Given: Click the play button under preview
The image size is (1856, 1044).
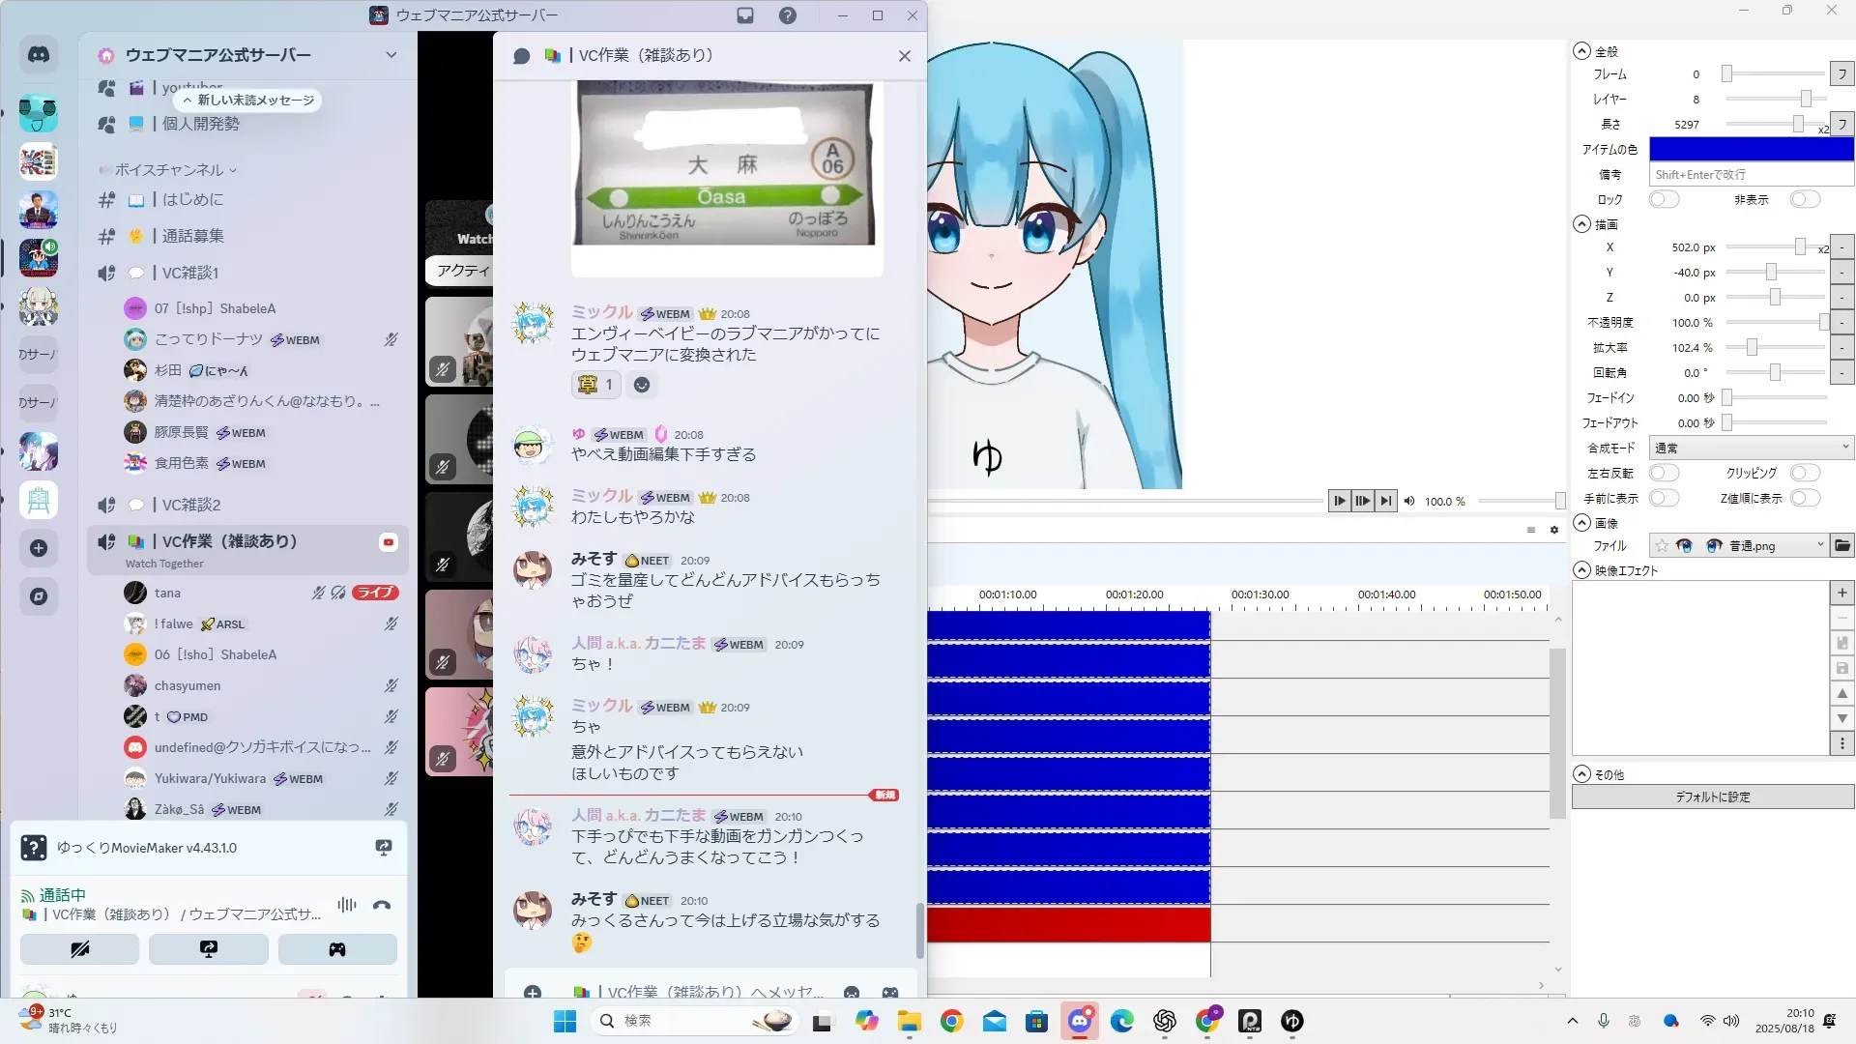Looking at the screenshot, I should [1339, 501].
